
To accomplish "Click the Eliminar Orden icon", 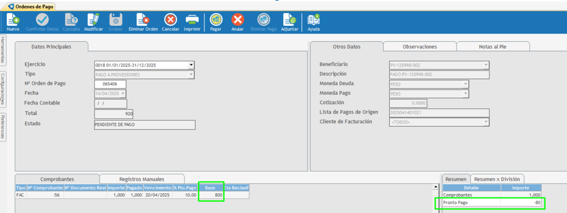I will point(143,20).
